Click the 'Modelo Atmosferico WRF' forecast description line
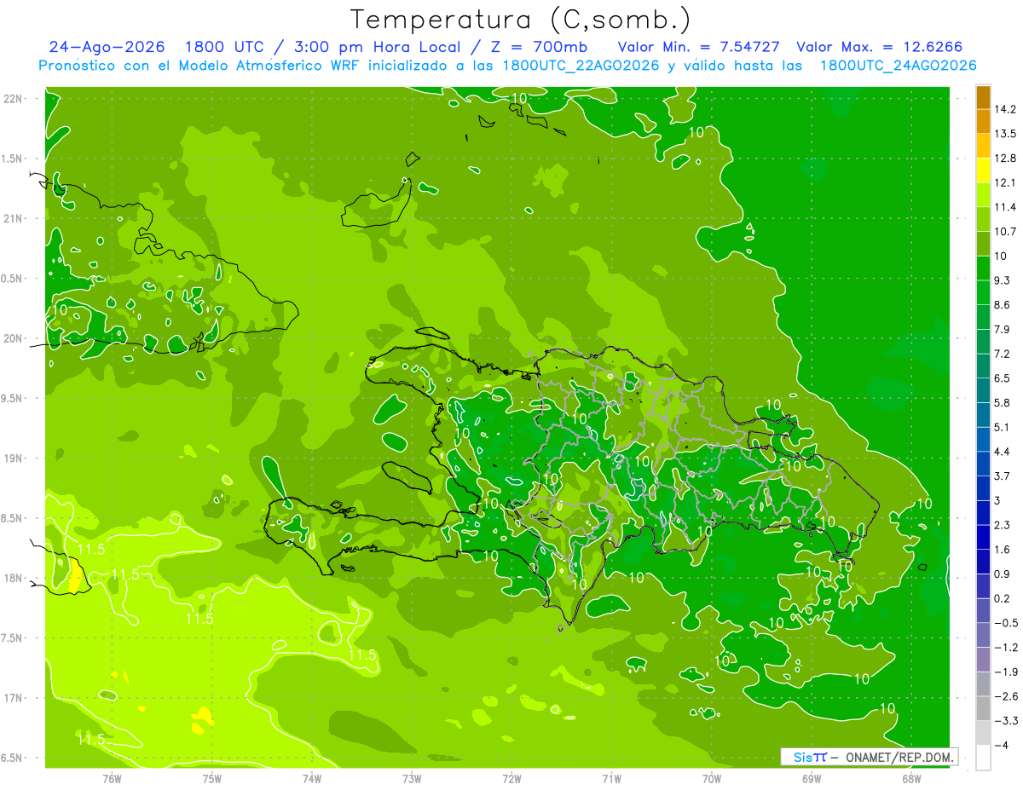1023x790 pixels. point(507,66)
